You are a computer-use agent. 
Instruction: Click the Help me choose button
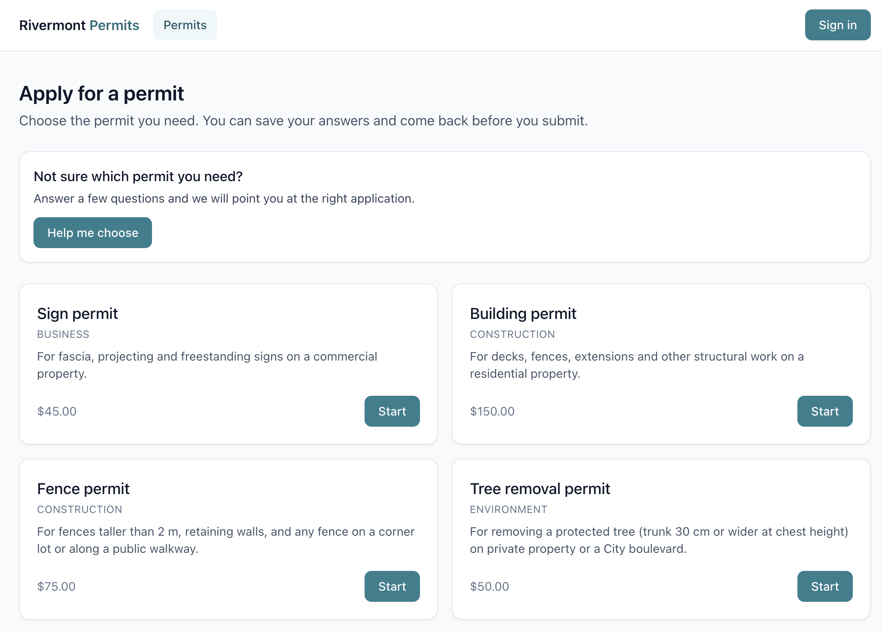pos(93,233)
